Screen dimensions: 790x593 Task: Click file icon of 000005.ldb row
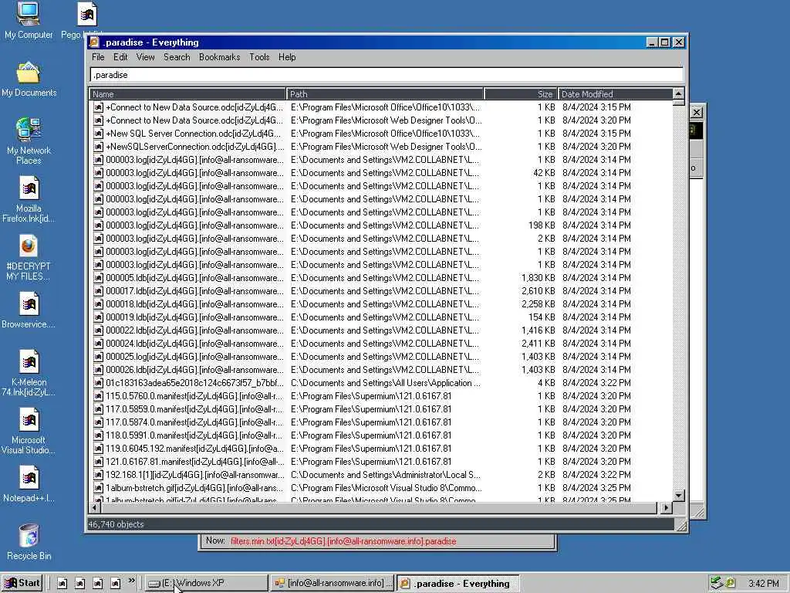98,278
